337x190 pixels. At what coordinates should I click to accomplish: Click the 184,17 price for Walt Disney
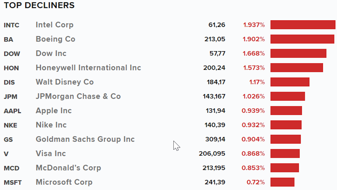pyautogui.click(x=216, y=82)
